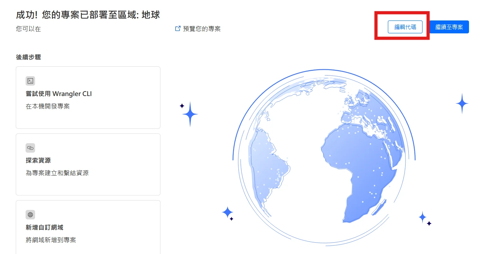Select the 新增自訂網域 card title
This screenshot has width=487, height=254.
pyautogui.click(x=45, y=228)
